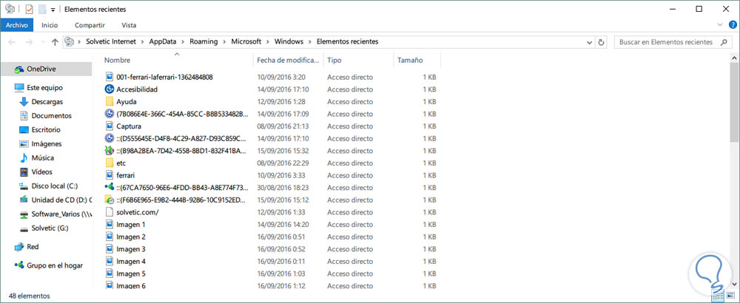
Task: Open recent locations dropdown next to forward arrow
Action: pos(41,42)
